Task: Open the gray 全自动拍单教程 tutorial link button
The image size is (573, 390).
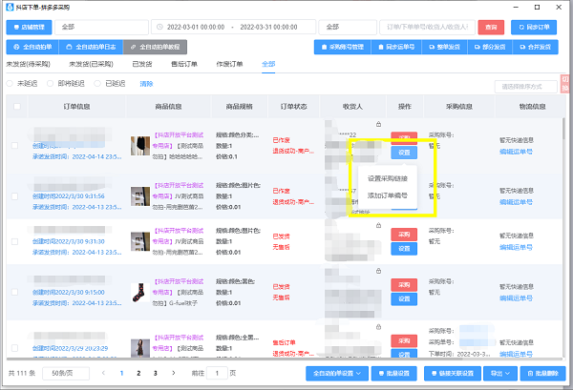Action: (x=156, y=47)
